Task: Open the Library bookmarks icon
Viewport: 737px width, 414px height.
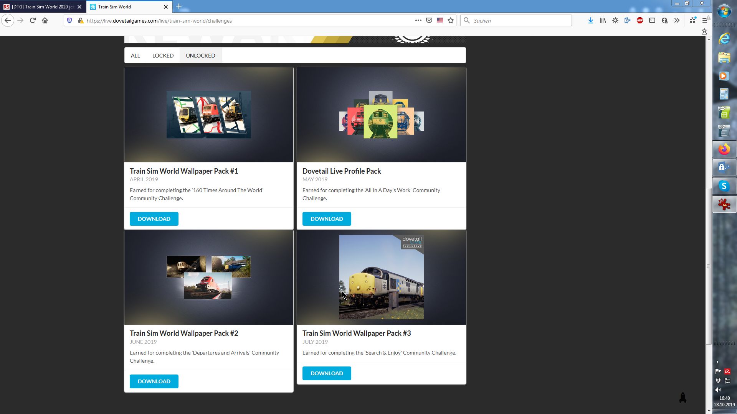Action: click(603, 21)
